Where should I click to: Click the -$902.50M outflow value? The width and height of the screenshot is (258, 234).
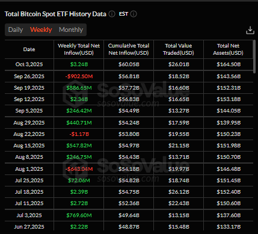tap(79, 76)
